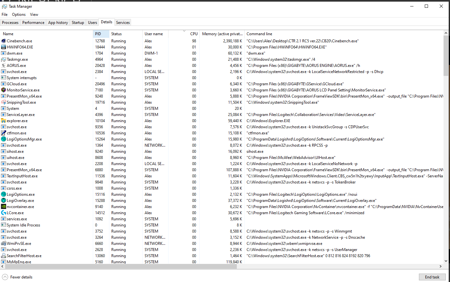Click the Task Manager title bar icon

click(x=4, y=6)
